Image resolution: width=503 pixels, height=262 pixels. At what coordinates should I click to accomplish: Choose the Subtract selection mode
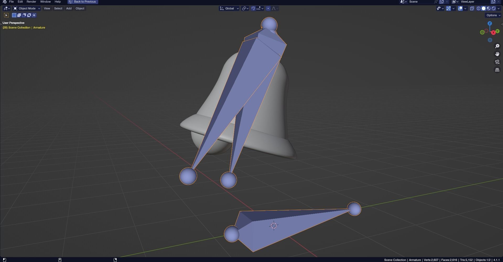[24, 15]
